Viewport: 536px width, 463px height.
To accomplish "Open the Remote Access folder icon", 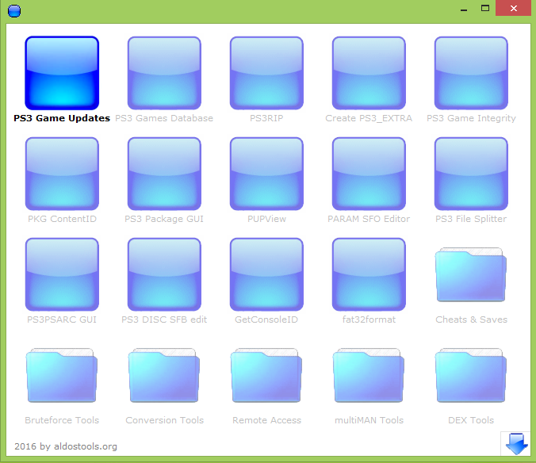I will tap(266, 375).
